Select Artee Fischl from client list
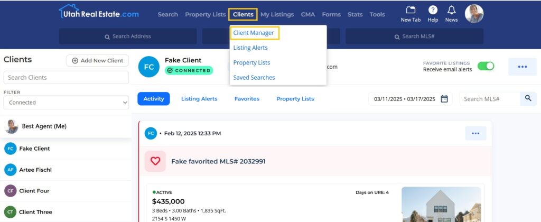Viewport: 541px width, 222px height. 35,170
